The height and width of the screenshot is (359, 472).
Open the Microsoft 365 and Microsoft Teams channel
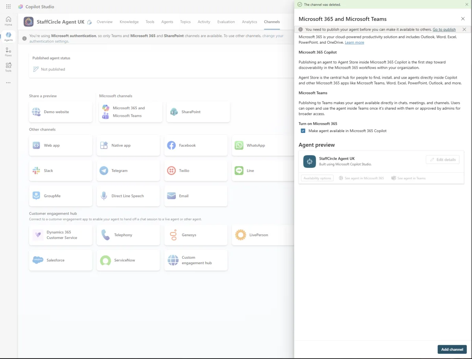(131, 112)
